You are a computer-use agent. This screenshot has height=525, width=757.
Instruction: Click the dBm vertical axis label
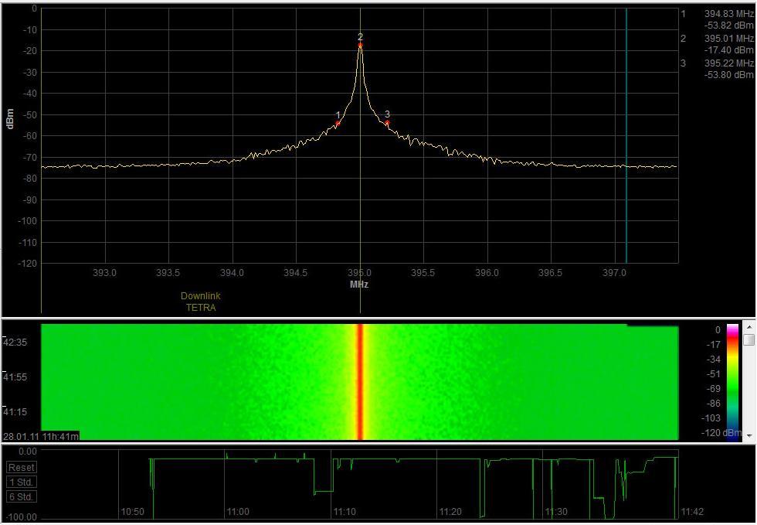(11, 119)
